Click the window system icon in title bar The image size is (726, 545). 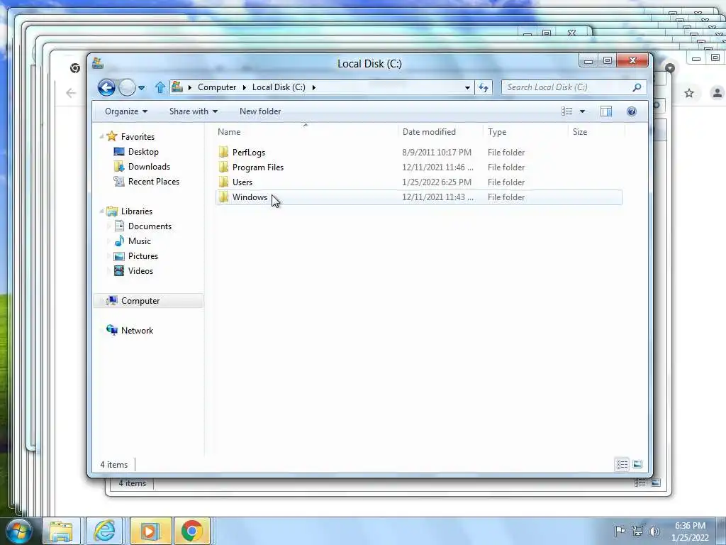click(x=97, y=63)
